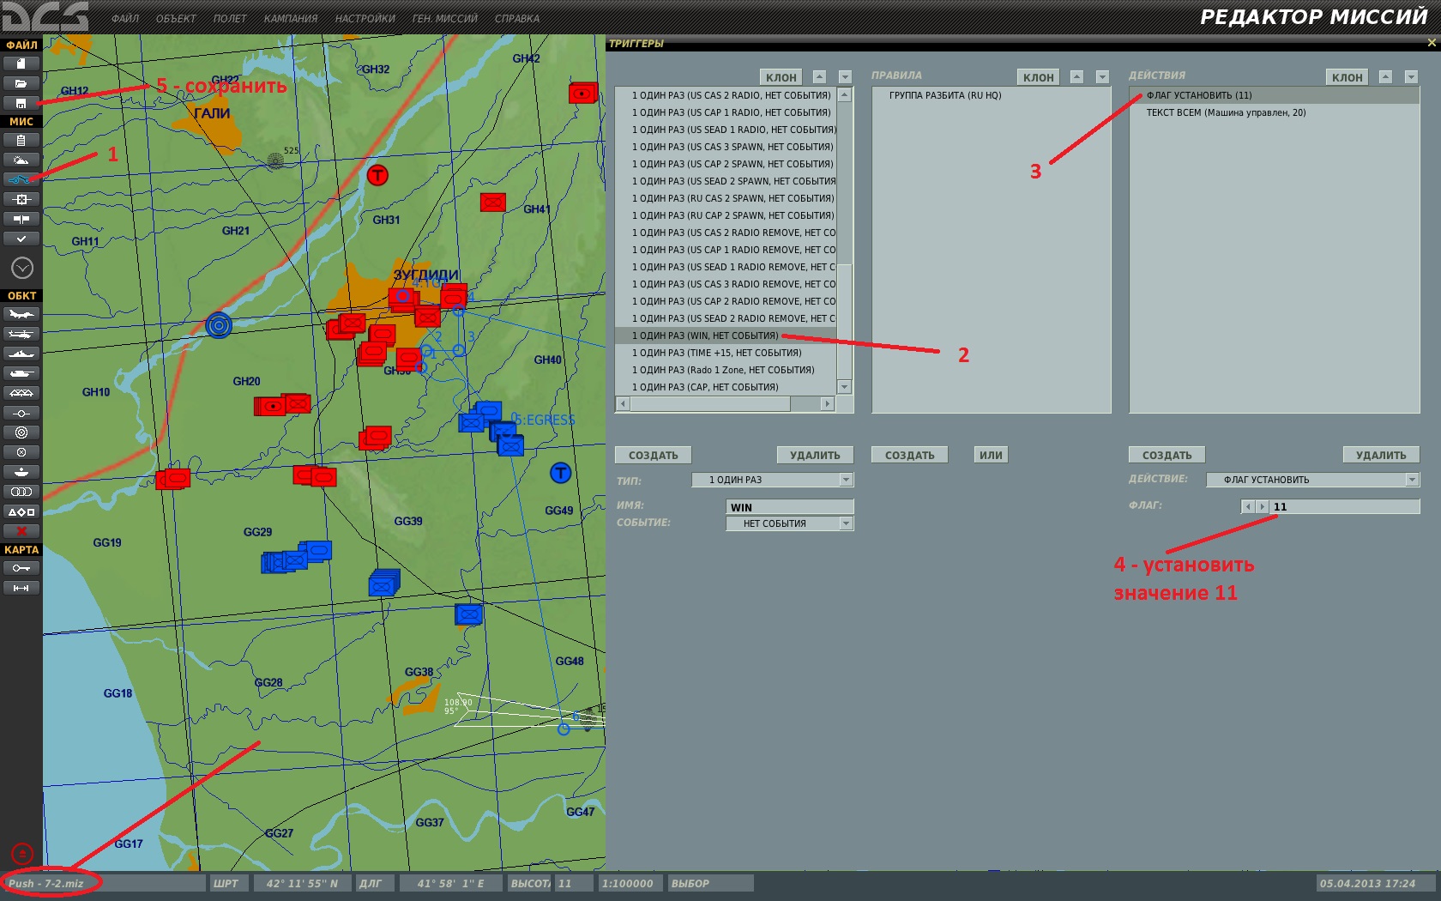This screenshot has width=1441, height=901.
Task: Click the ИЛИ button
Action: click(x=991, y=455)
